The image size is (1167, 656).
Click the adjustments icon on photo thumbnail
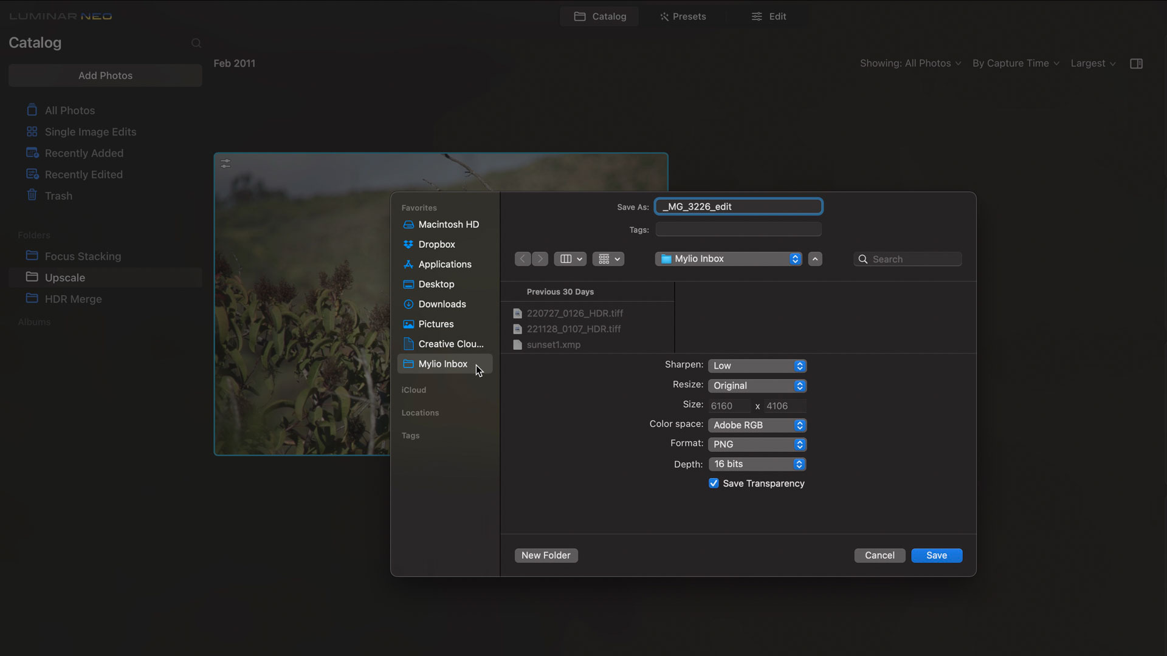point(225,164)
